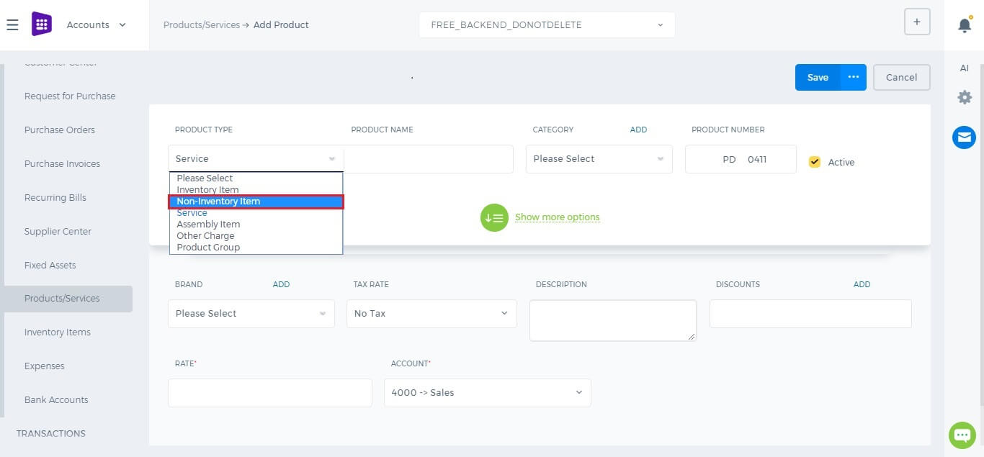This screenshot has width=984, height=457.
Task: Click the Show more options link
Action: 557,217
